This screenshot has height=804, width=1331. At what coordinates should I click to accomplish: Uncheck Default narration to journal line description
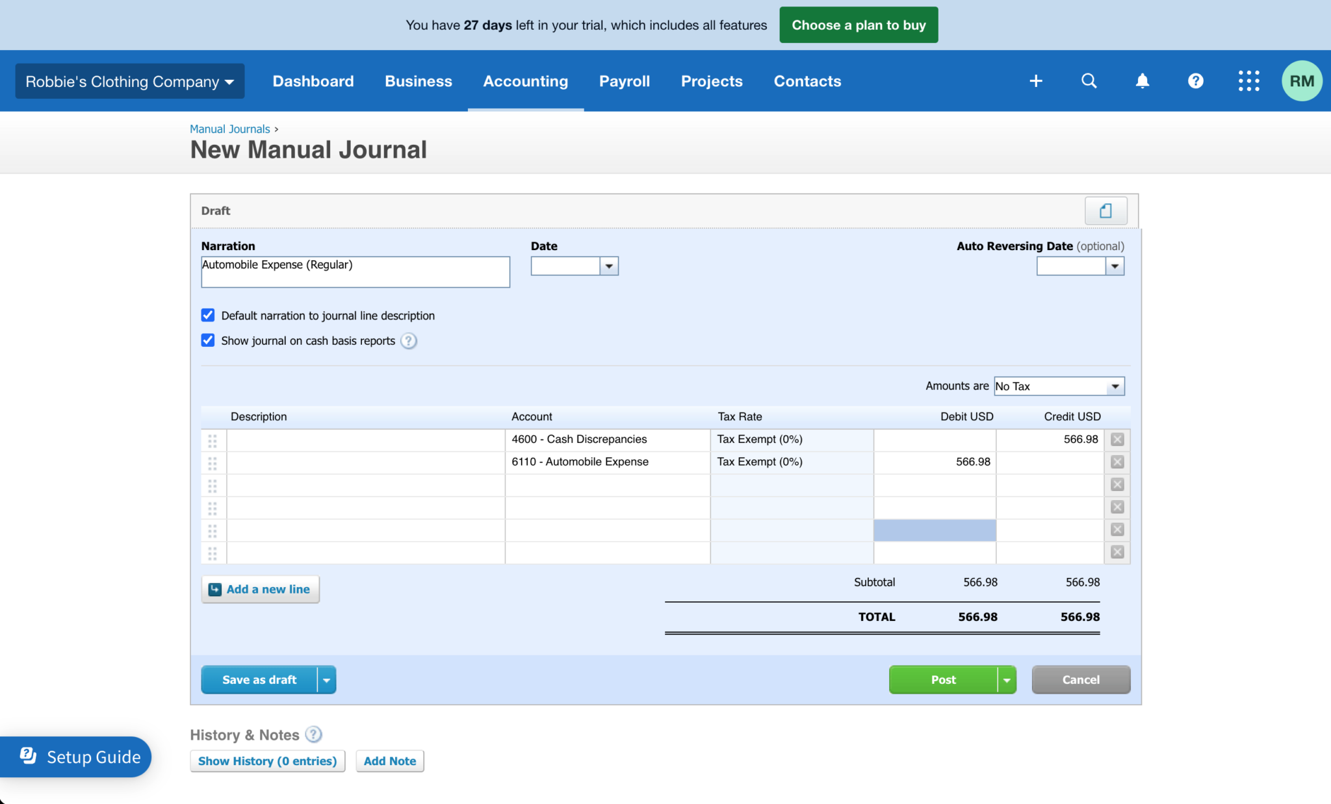[207, 315]
